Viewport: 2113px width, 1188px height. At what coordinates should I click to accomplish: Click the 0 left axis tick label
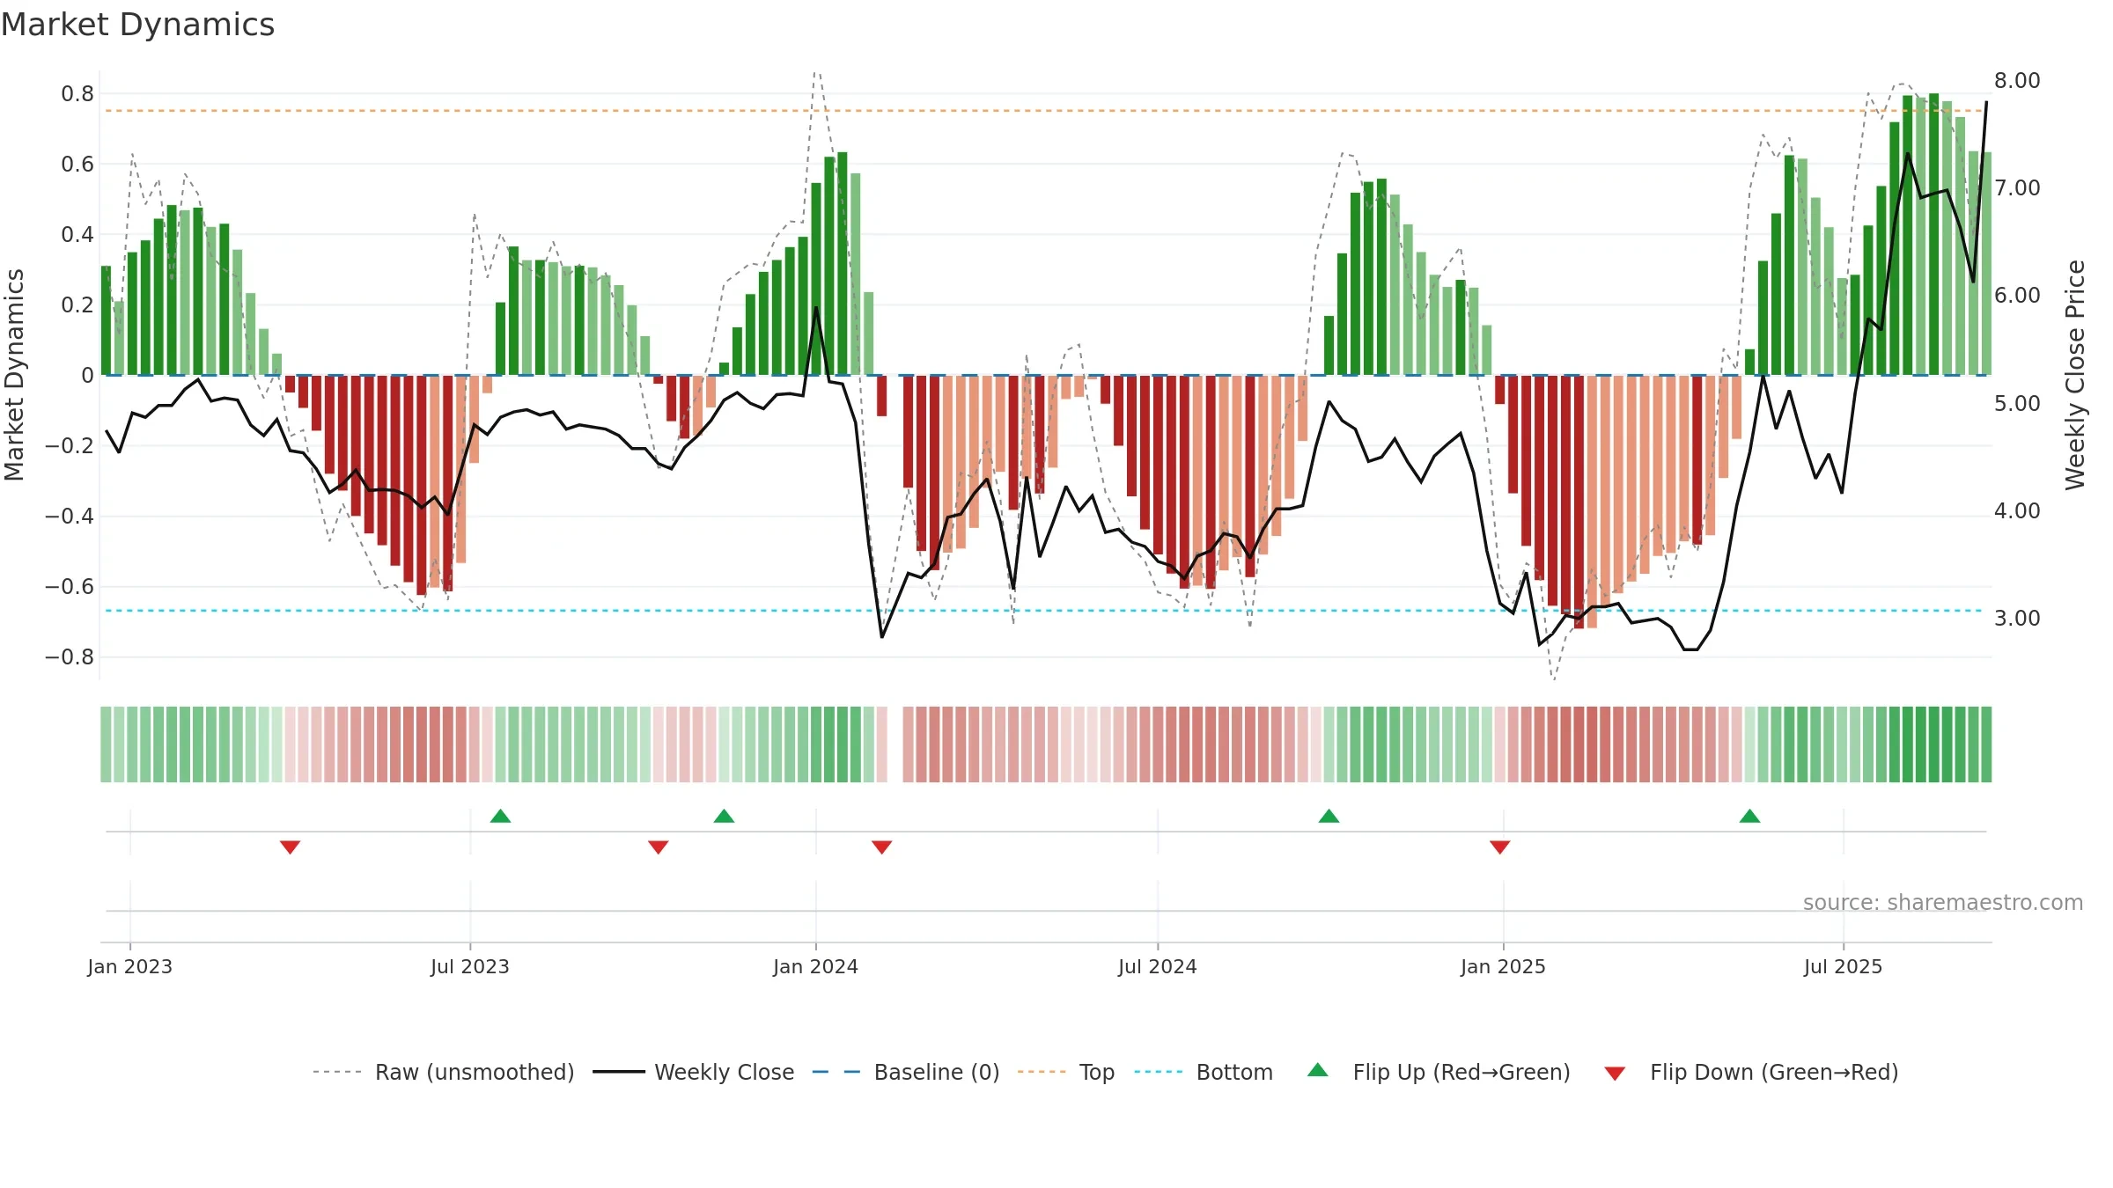click(x=87, y=375)
